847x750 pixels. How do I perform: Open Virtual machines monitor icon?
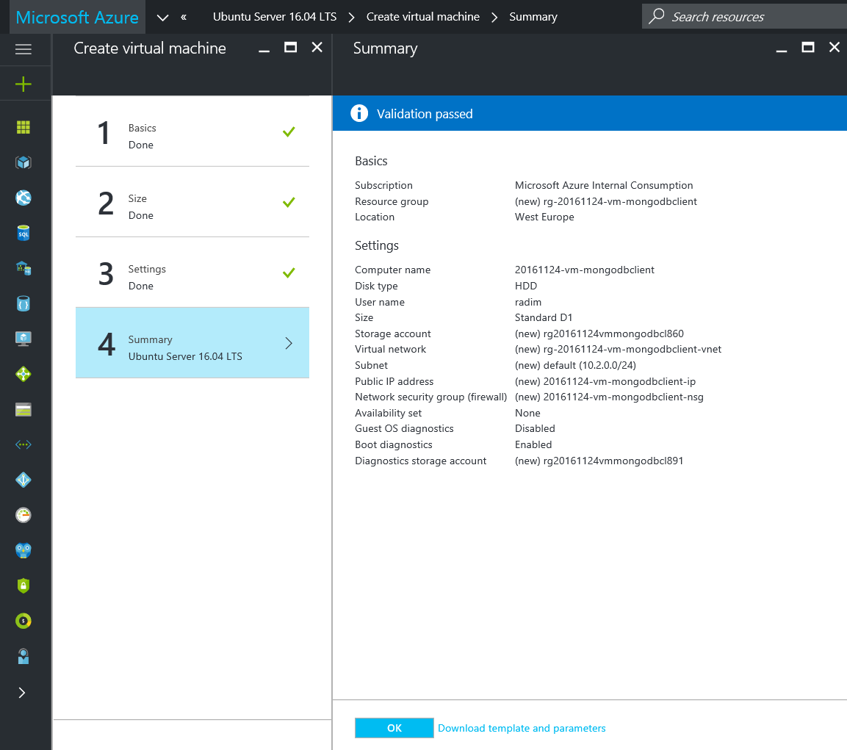tap(24, 339)
